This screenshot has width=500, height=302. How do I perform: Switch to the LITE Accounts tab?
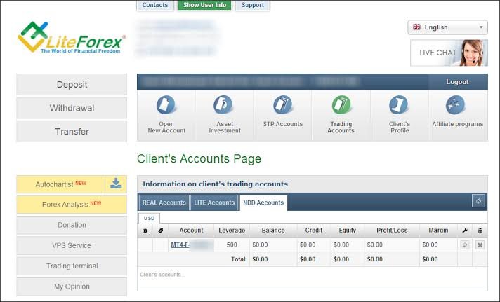pyautogui.click(x=214, y=203)
